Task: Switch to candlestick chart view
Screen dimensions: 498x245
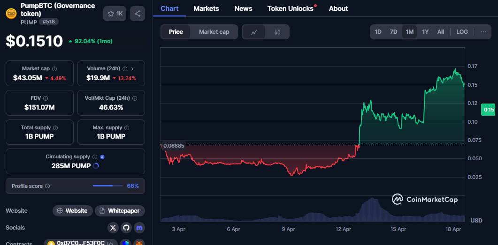Action: pyautogui.click(x=277, y=32)
